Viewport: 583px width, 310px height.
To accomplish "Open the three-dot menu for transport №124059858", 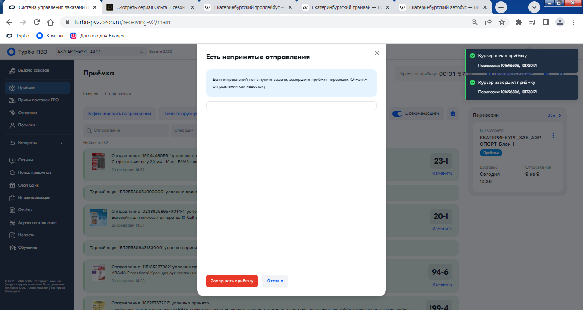I will click(553, 135).
